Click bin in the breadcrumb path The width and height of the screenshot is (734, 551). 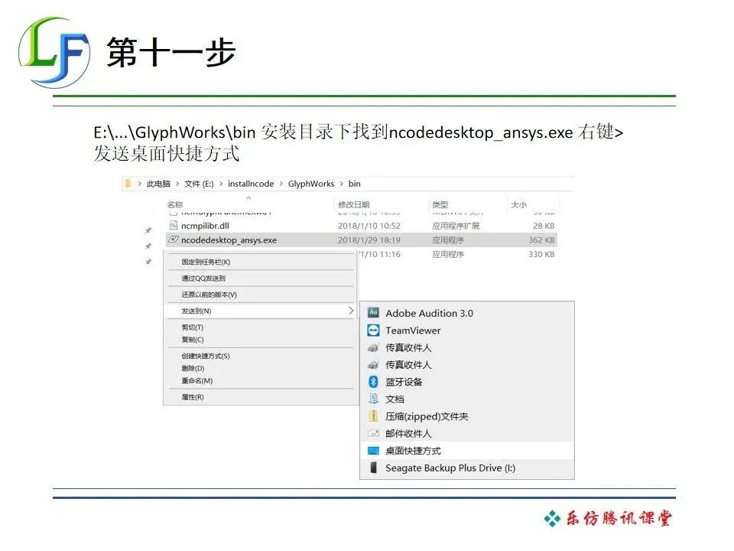(x=354, y=184)
